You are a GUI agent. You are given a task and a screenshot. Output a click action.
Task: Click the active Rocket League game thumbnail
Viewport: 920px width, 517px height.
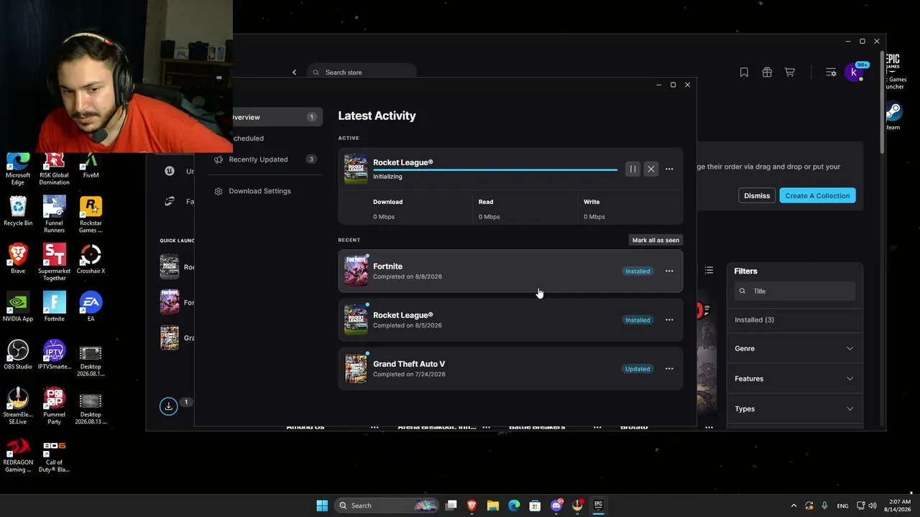(356, 169)
